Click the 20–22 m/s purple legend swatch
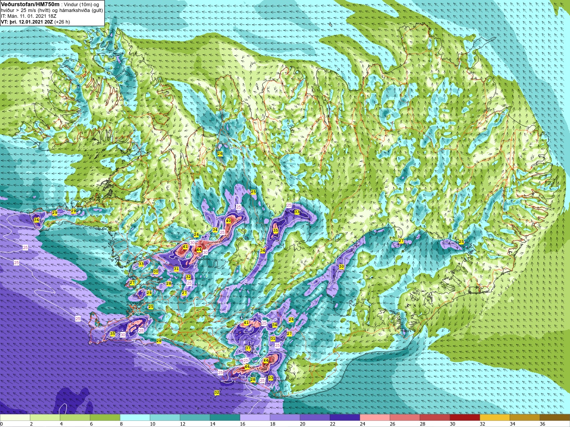570x427 pixels. click(315, 418)
